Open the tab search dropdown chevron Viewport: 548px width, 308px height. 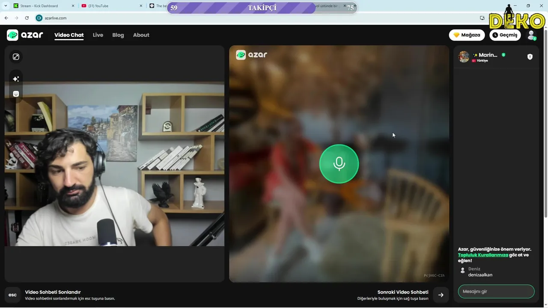coord(6,6)
